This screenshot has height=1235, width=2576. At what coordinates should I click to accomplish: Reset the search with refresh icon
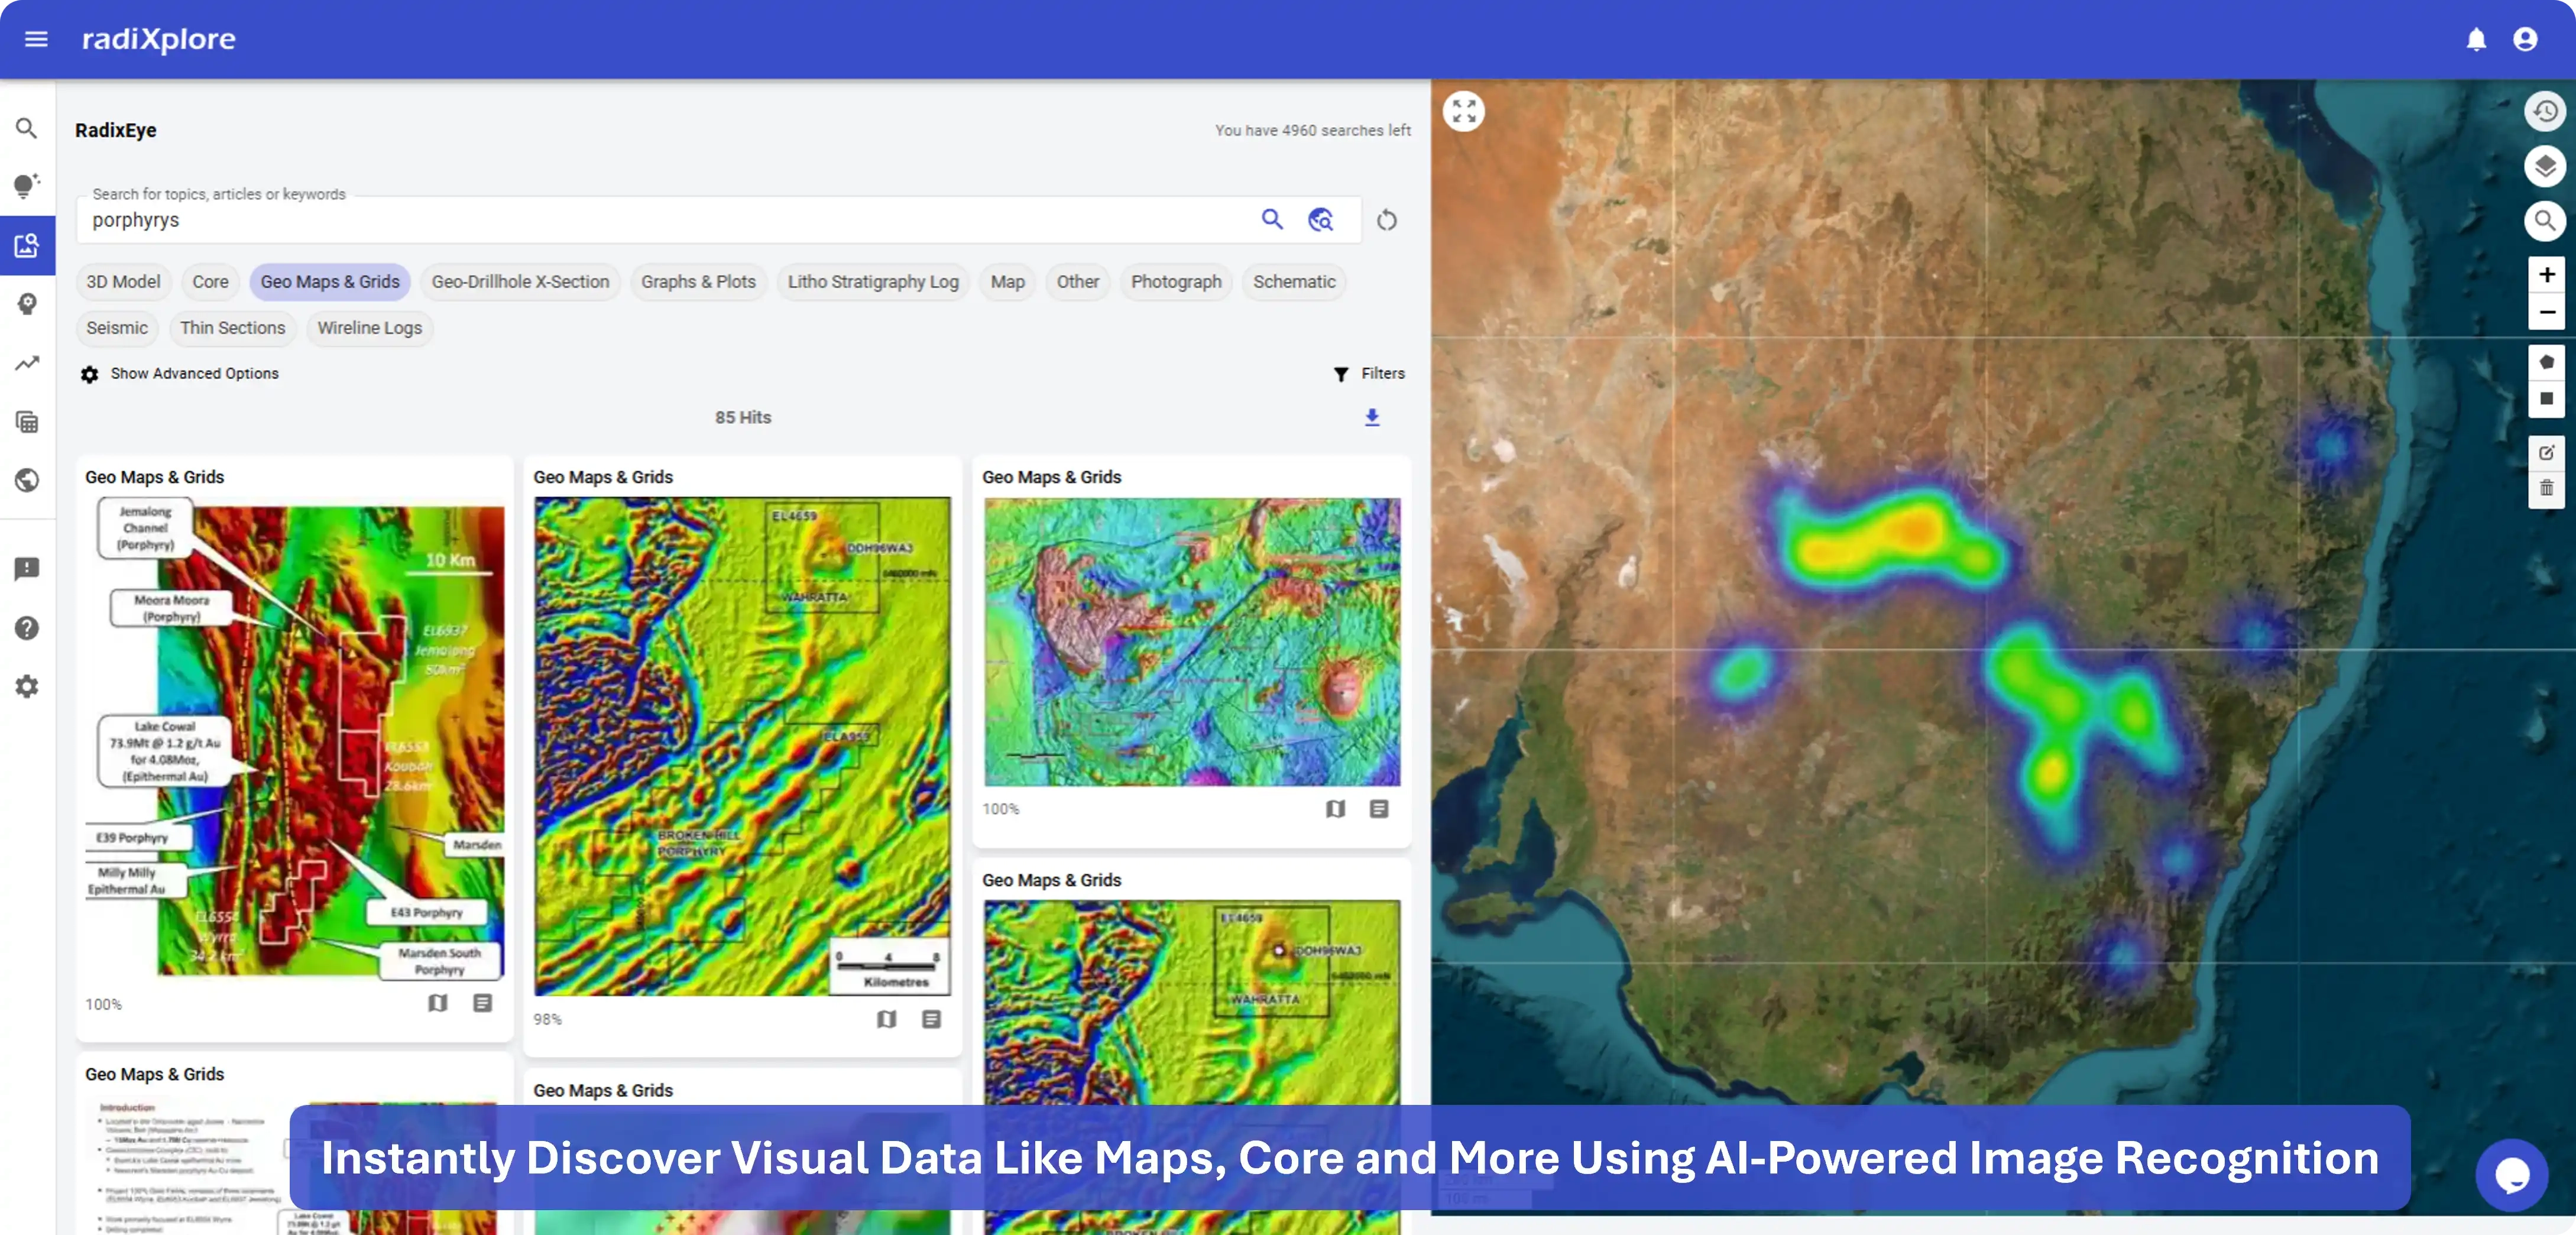point(1387,220)
